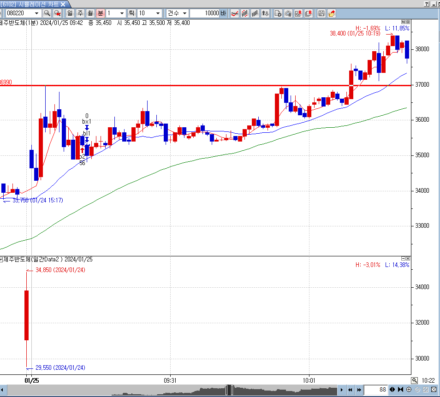The image size is (440, 397).
Task: Click the save floppy disk icon
Action: (x=321, y=13)
